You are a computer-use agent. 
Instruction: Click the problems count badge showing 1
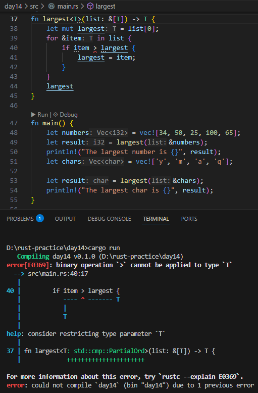[40, 218]
